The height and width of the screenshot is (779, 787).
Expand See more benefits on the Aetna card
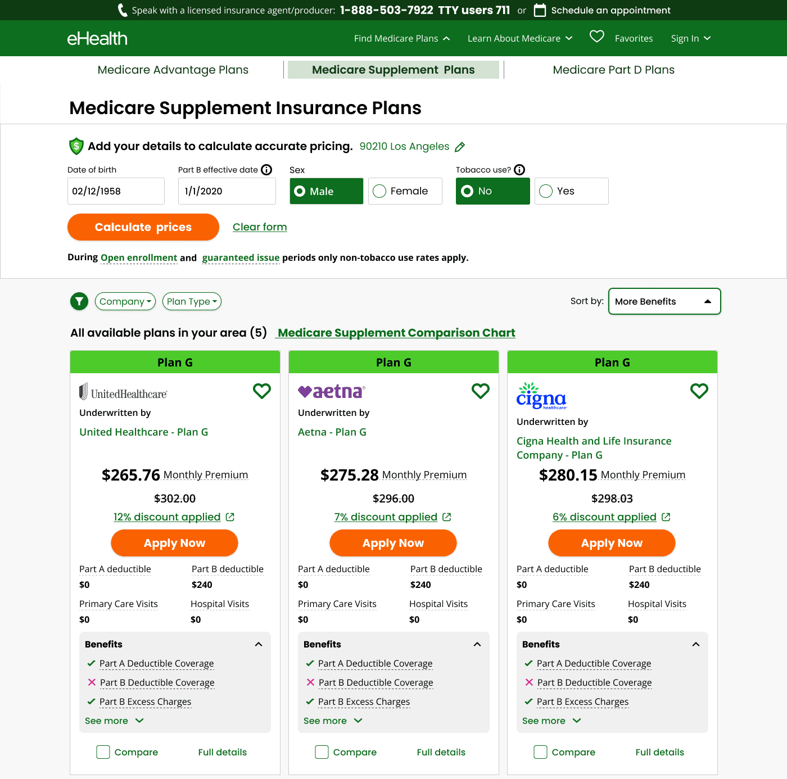click(333, 721)
